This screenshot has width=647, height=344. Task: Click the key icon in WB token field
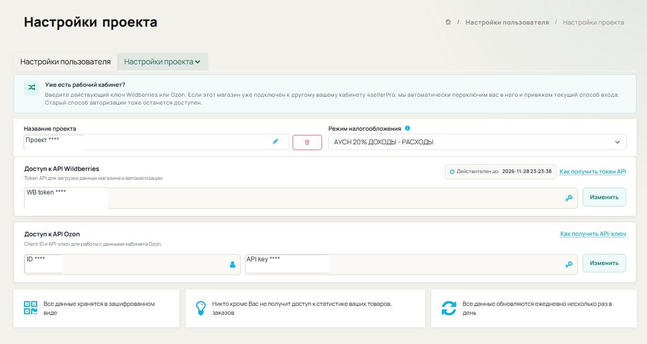[x=569, y=198]
